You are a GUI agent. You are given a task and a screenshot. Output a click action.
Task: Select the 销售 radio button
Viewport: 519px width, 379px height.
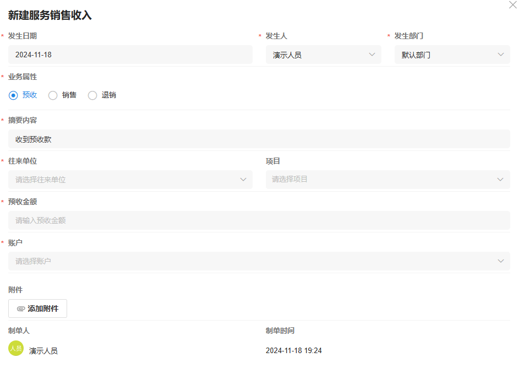coord(53,95)
